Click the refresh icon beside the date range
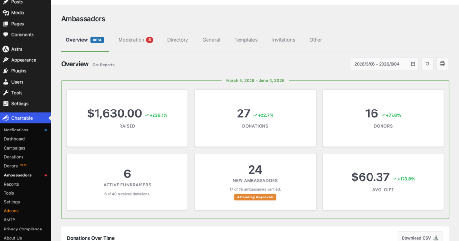Screen dimensions: 459x241 427,64
